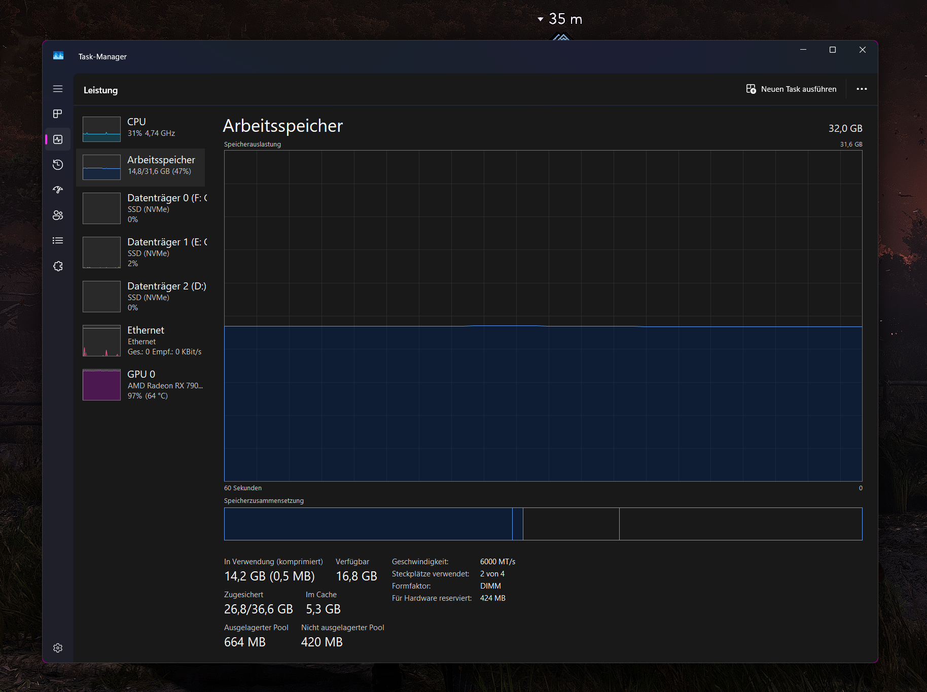Viewport: 927px width, 692px height.
Task: Expand the in-game altitude marker dropdown
Action: point(540,19)
